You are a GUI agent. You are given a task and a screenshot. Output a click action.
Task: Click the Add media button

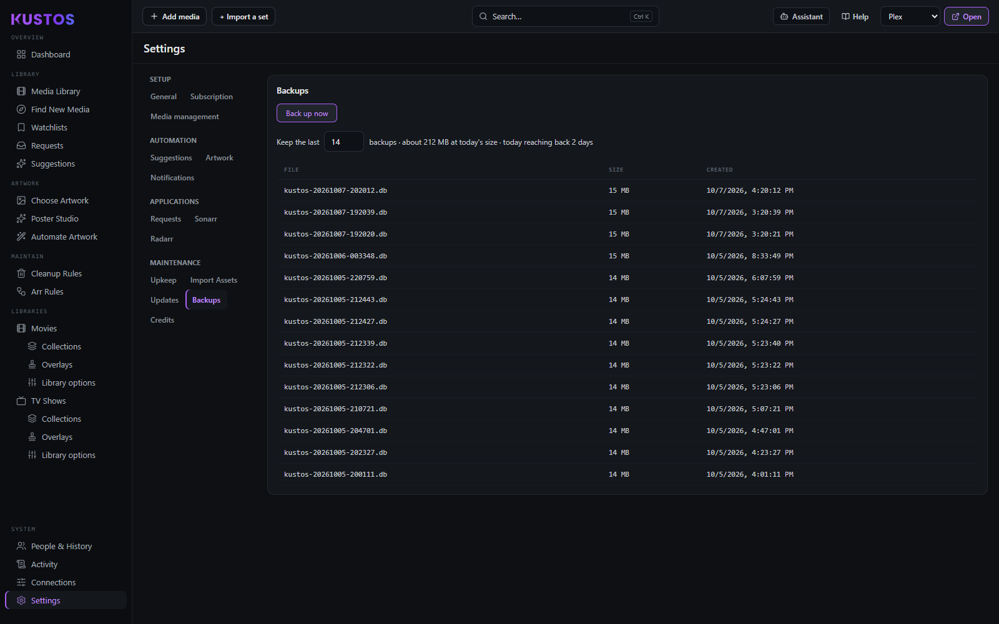(x=174, y=16)
